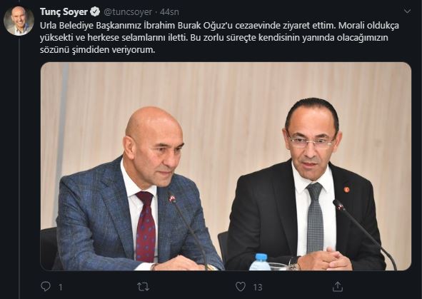This screenshot has width=422, height=299.
Task: Like the tweet with the heart icon
Action: pyautogui.click(x=241, y=287)
